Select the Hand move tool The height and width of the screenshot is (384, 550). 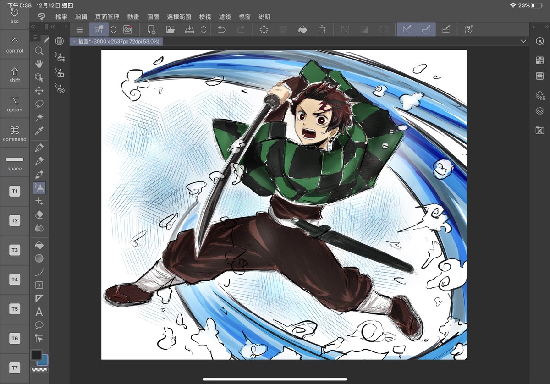(x=39, y=64)
